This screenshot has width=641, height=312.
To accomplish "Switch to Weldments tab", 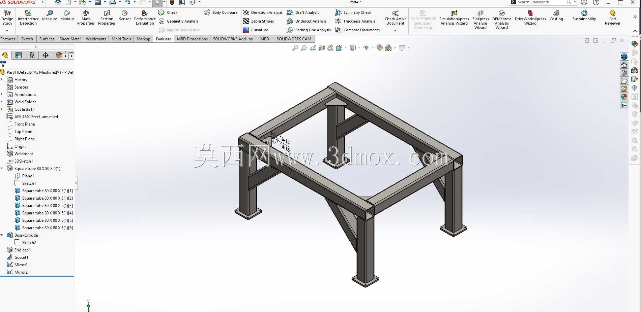I will [96, 39].
